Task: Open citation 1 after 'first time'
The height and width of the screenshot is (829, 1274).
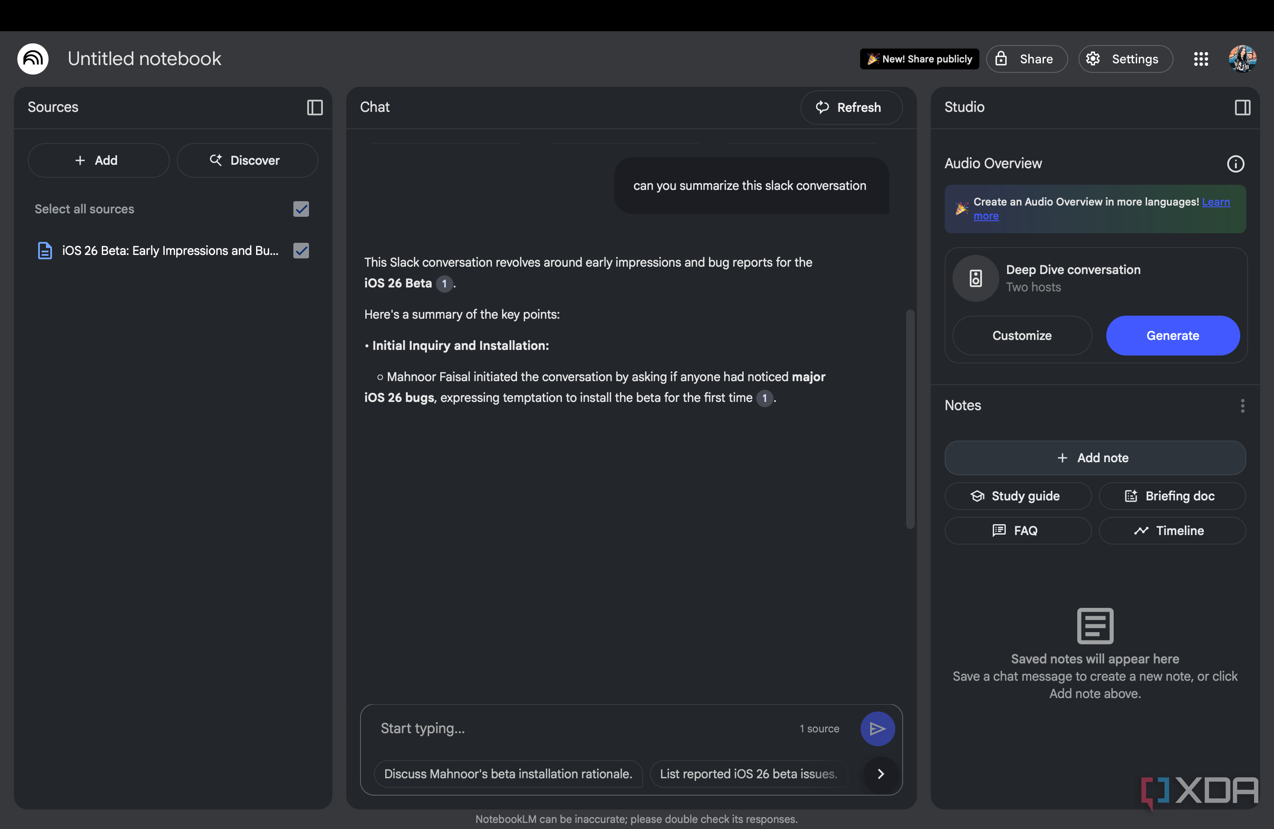Action: pos(764,398)
